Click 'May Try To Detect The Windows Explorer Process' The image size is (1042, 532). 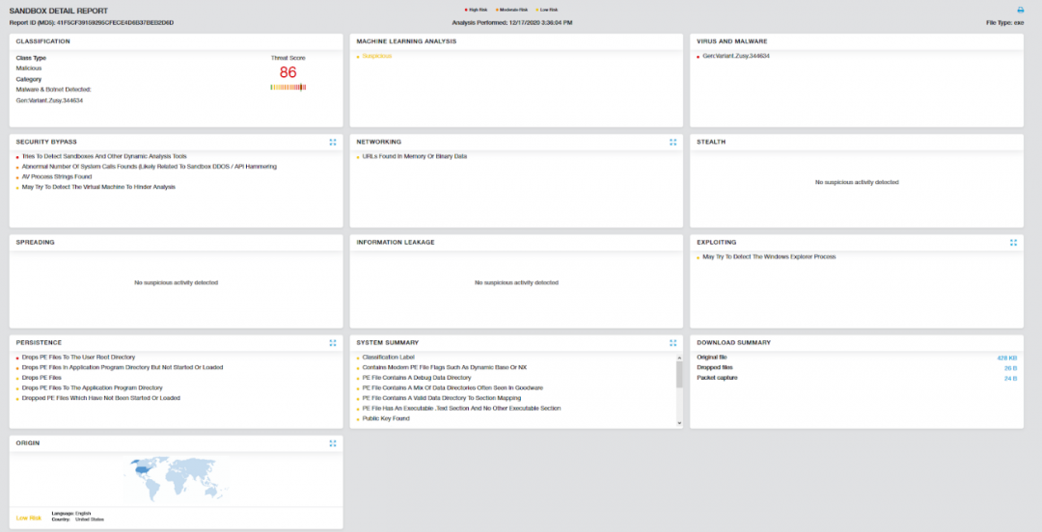pyautogui.click(x=769, y=257)
